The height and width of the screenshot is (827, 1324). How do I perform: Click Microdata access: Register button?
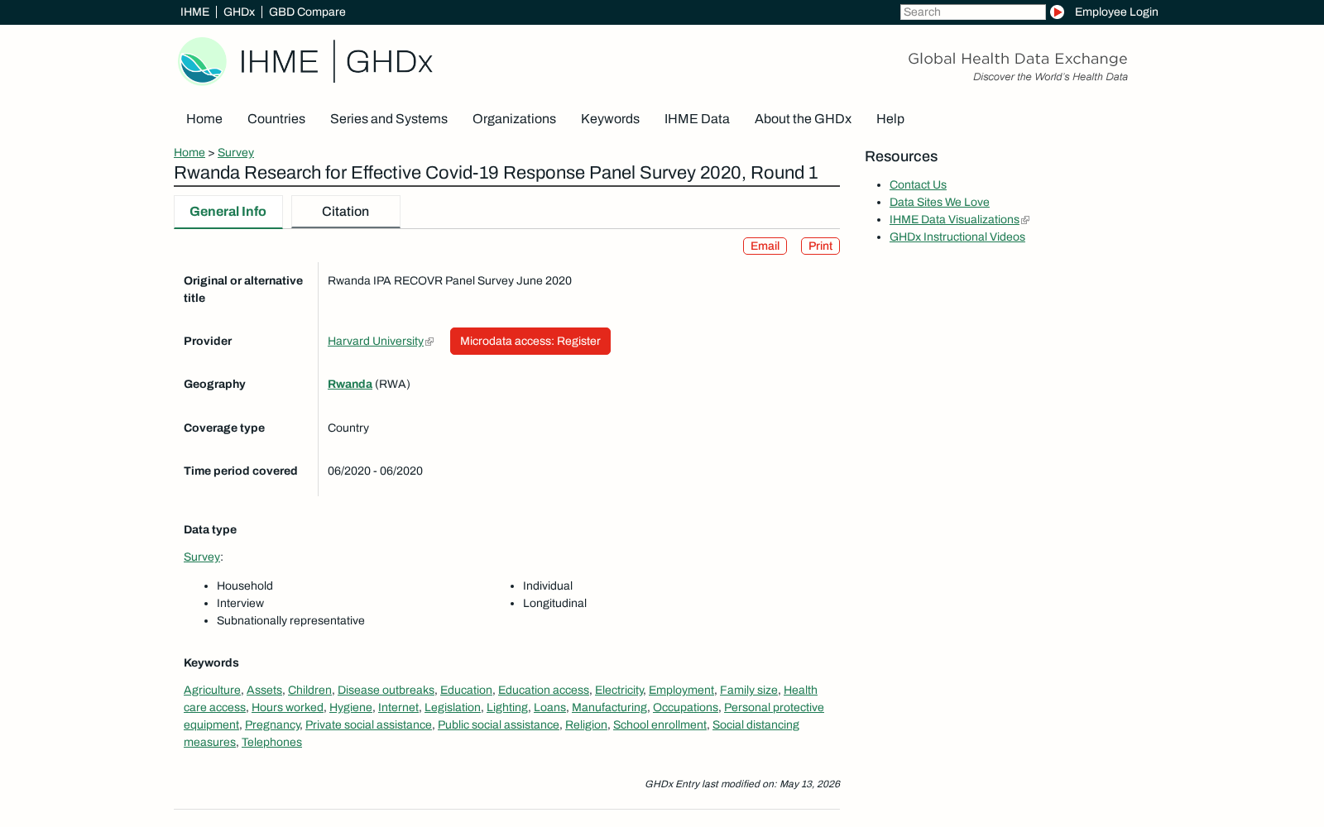(x=530, y=342)
